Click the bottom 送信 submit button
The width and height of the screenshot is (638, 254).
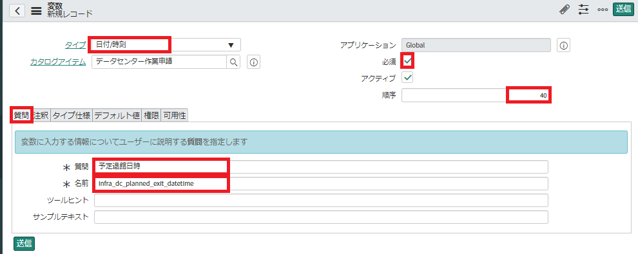(x=24, y=243)
